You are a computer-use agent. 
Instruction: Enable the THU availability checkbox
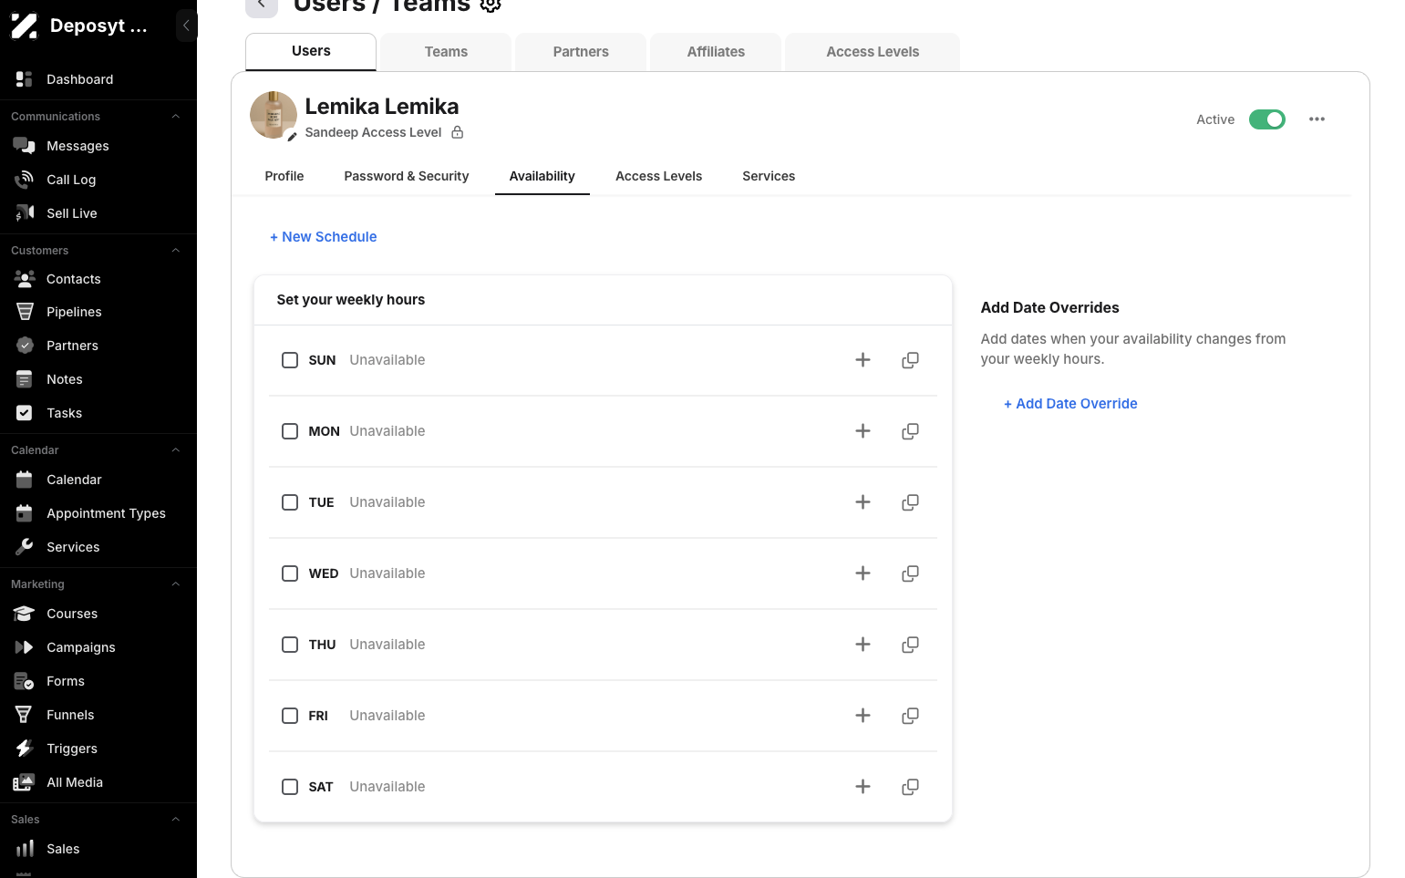pyautogui.click(x=290, y=645)
